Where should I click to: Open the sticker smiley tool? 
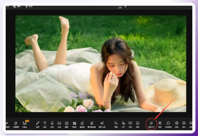tap(138, 125)
